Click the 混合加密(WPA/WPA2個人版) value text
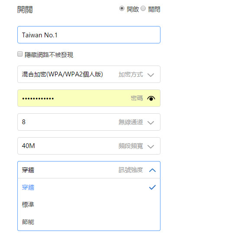Screen dimensions: 229x234 [62, 74]
